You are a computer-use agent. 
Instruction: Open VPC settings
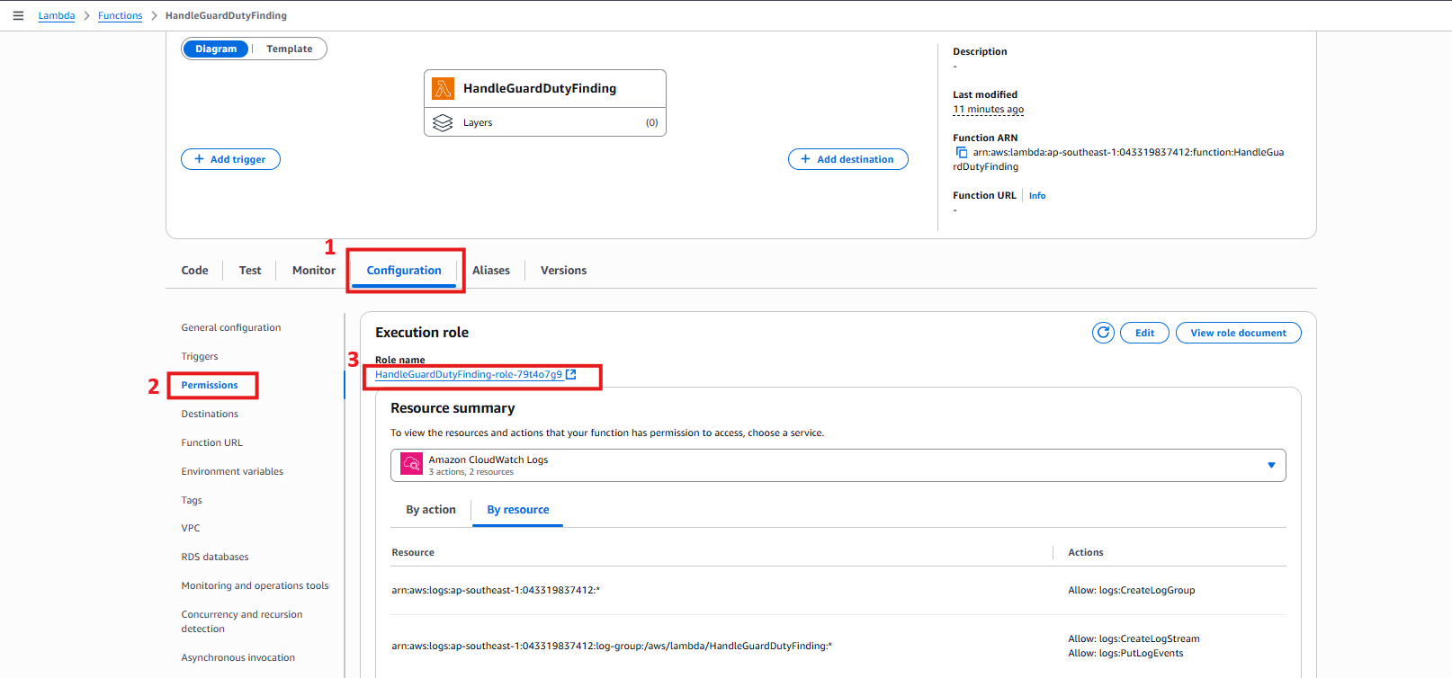(x=191, y=528)
